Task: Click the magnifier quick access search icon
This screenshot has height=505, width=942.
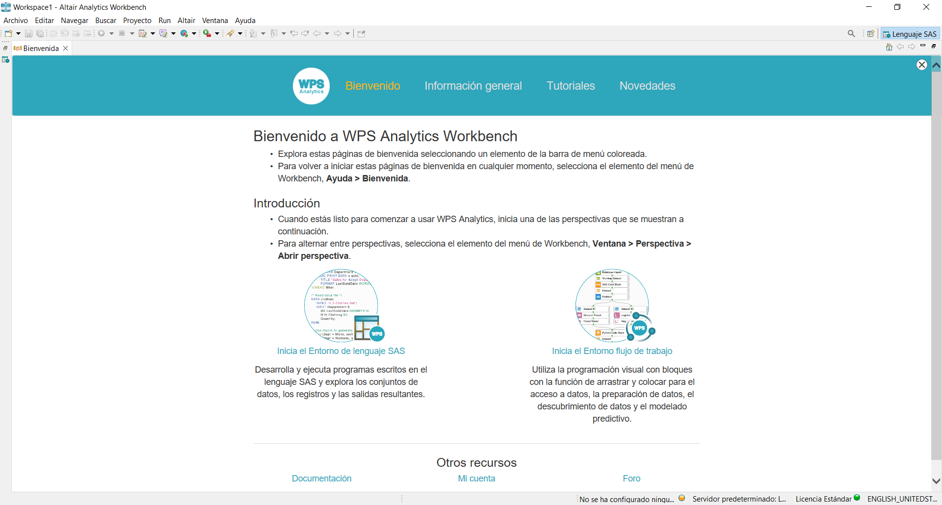Action: [851, 33]
